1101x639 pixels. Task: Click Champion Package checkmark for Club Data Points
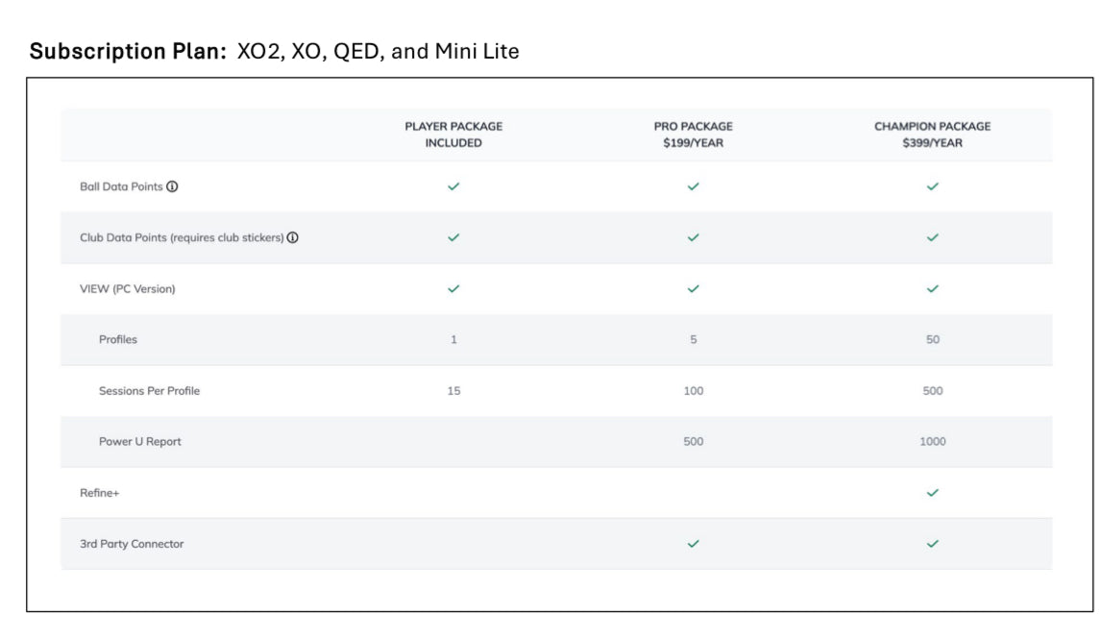932,238
